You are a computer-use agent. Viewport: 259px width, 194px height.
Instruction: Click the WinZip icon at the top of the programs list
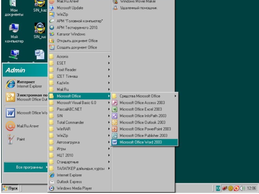click(x=52, y=15)
